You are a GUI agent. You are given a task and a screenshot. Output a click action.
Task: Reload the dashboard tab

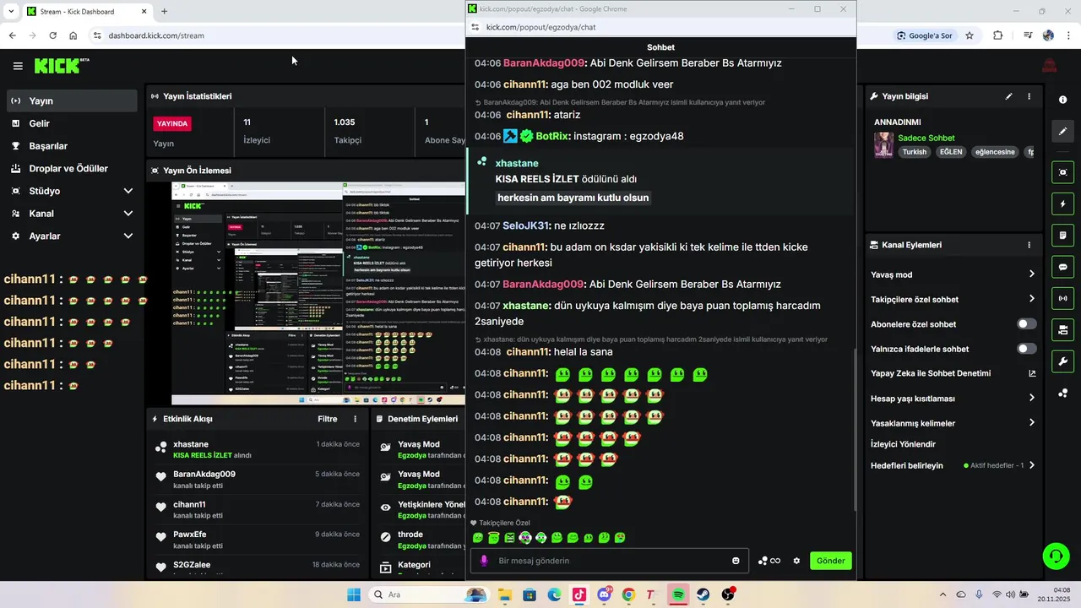click(53, 35)
